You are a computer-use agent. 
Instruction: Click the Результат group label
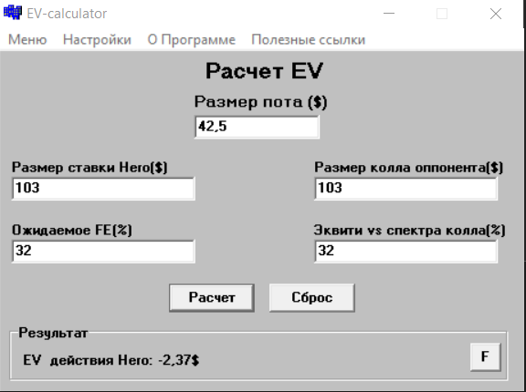click(x=53, y=333)
